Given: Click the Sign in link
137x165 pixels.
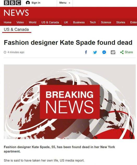Looking at the screenshot, I should tap(36, 3).
